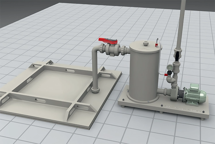
Task: Click the cap on the tank lid
Action: [146, 43]
